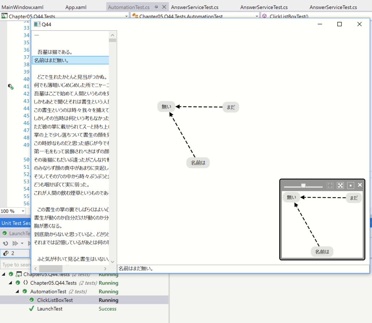This screenshot has height=323, width=372.
Task: Click the test status icon beside line 41
Action: (11, 86)
